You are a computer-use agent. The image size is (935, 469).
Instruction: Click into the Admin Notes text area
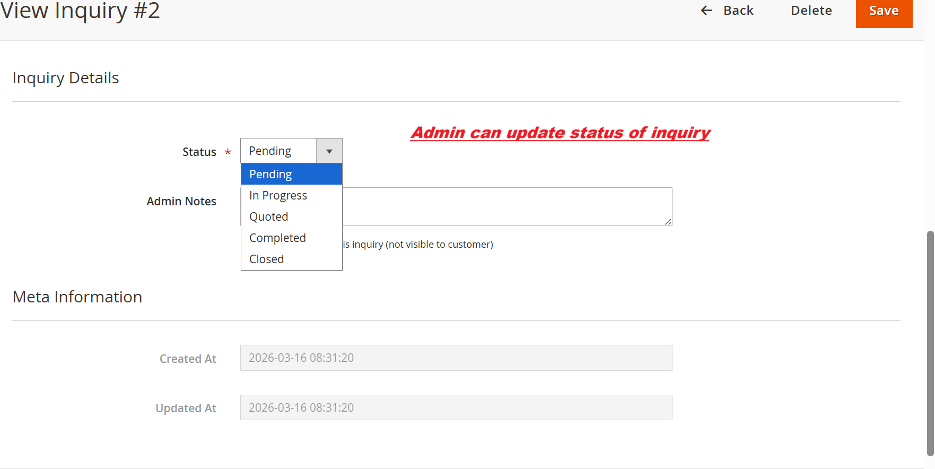pyautogui.click(x=506, y=206)
